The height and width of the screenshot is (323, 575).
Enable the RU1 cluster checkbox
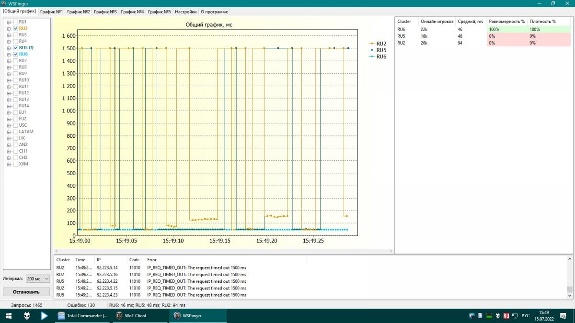15,22
